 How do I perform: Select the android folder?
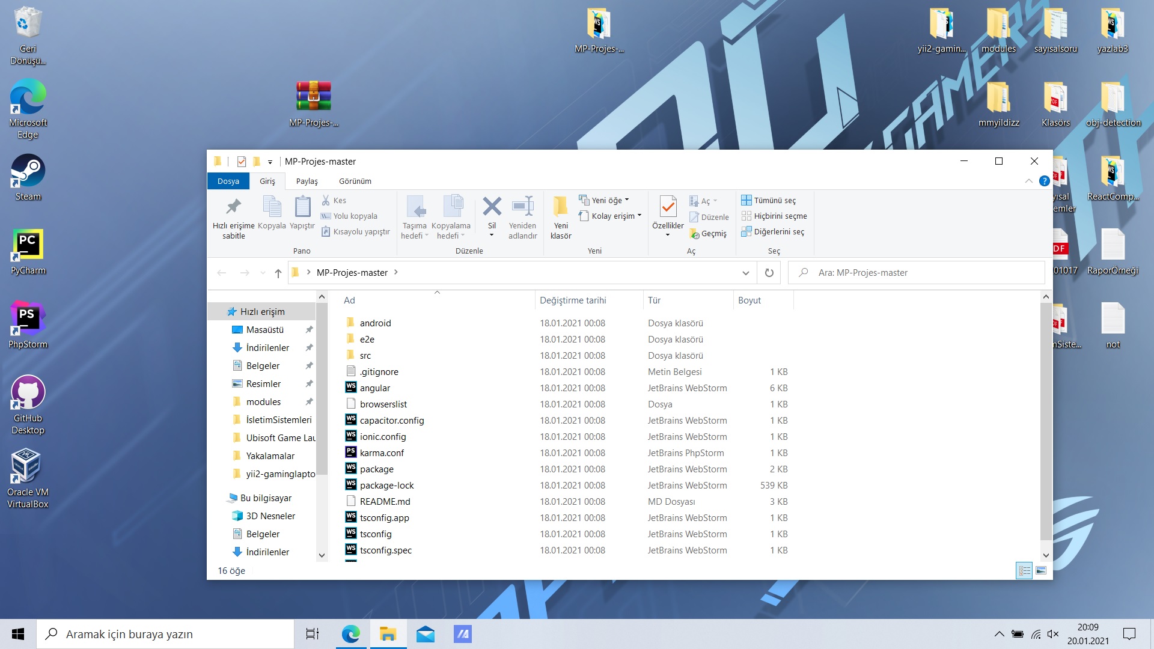(x=375, y=323)
